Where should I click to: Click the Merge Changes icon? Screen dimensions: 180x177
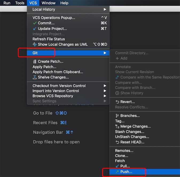point(117,126)
